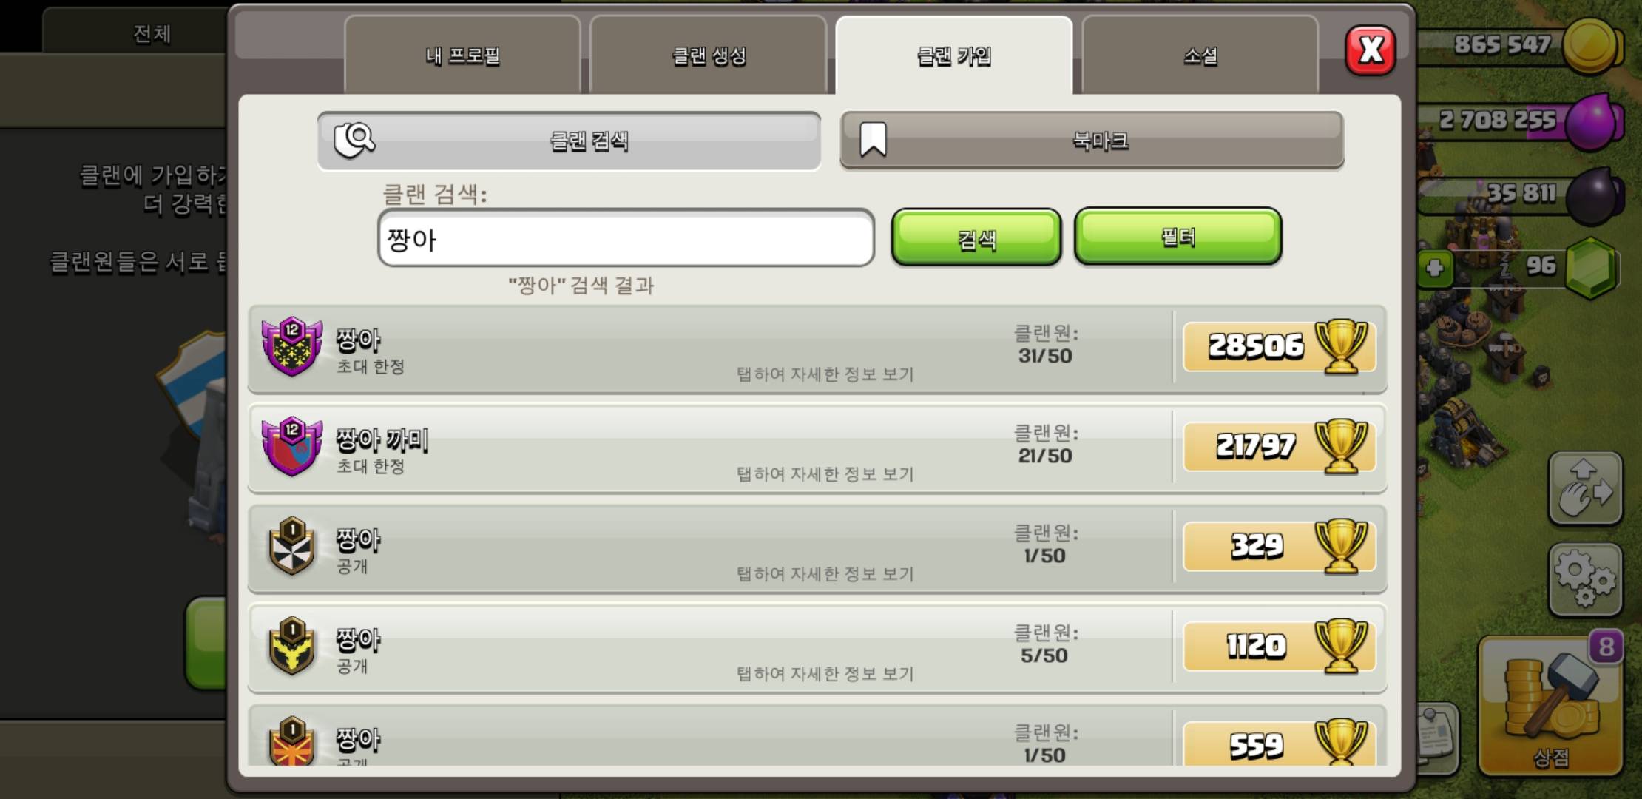This screenshot has height=799, width=1642.
Task: Add gems with the green plus icon
Action: 1435,268
